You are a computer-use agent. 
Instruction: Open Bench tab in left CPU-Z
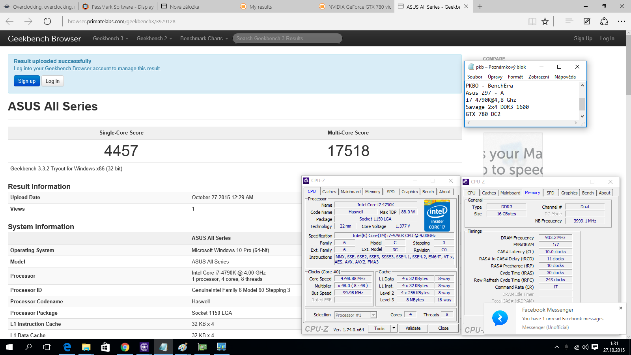click(428, 192)
